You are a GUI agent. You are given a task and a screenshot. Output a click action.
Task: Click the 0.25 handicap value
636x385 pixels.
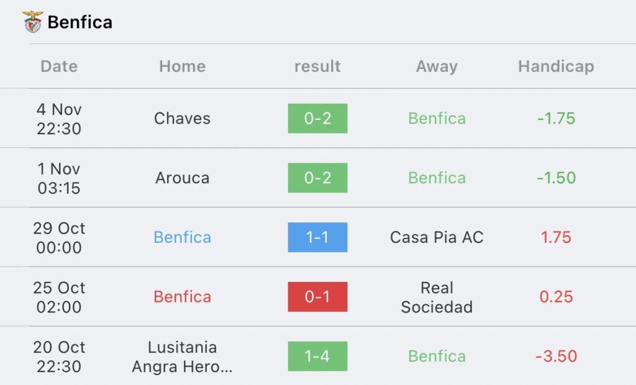(x=556, y=297)
